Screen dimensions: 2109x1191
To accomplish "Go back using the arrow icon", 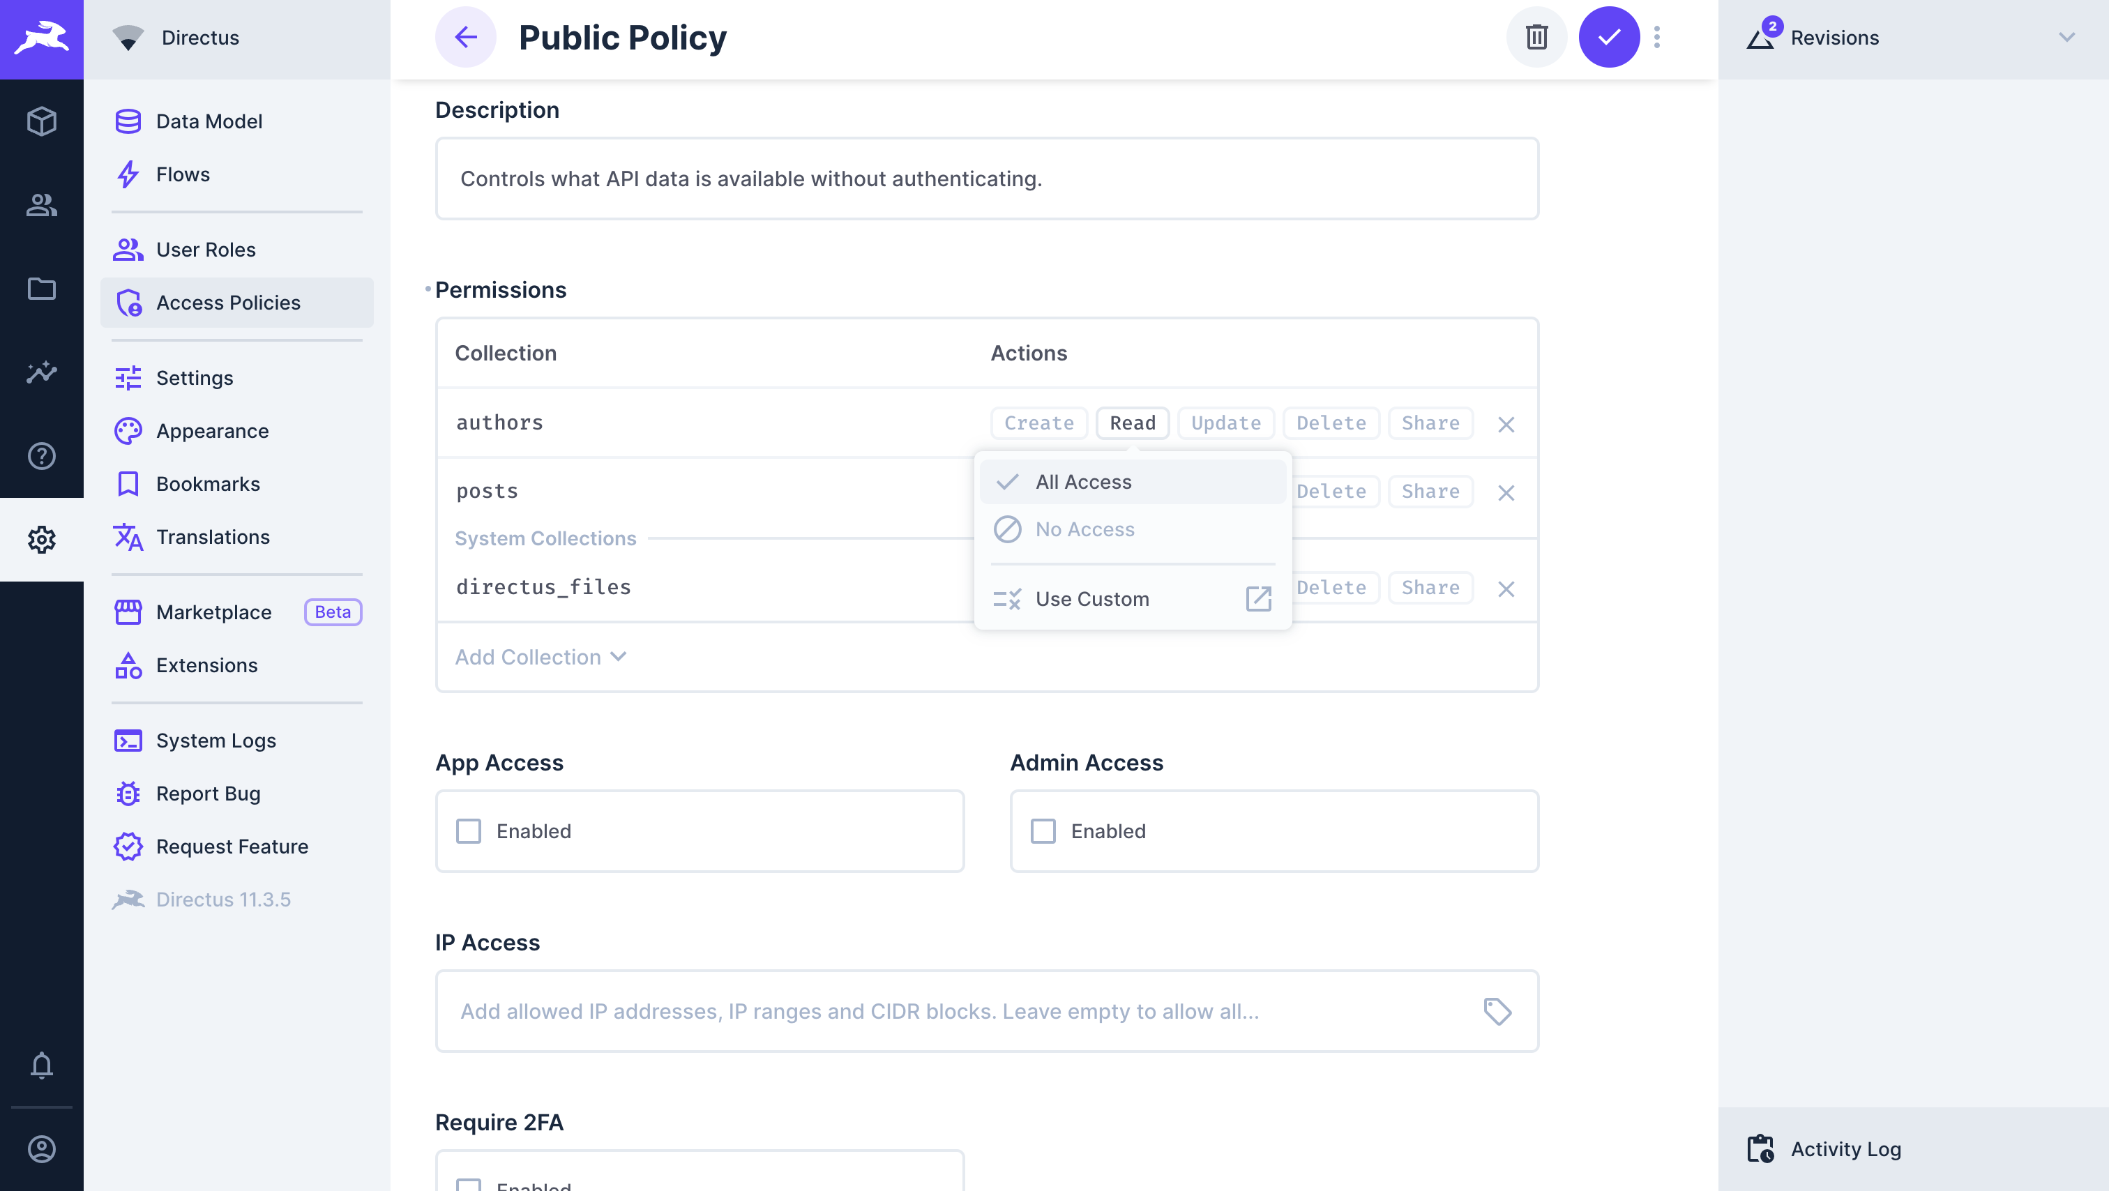I will (465, 37).
